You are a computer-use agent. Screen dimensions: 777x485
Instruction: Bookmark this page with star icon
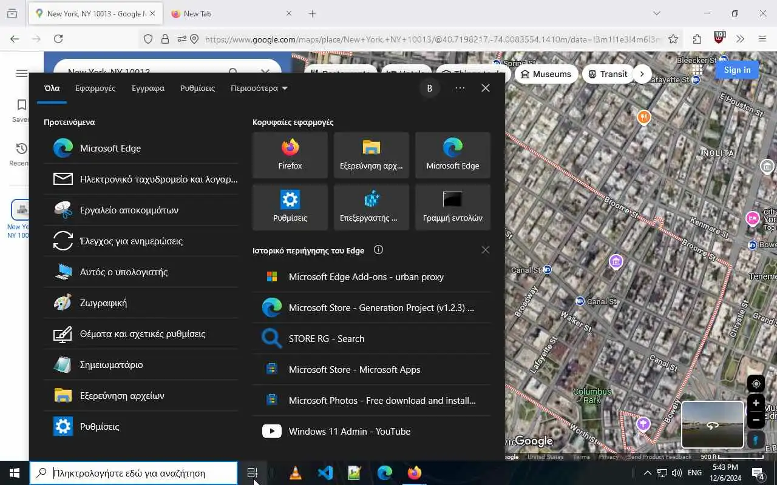tap(673, 39)
